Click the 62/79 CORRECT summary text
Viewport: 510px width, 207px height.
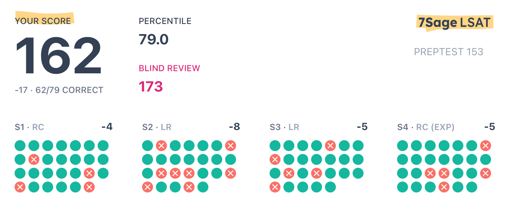(70, 90)
